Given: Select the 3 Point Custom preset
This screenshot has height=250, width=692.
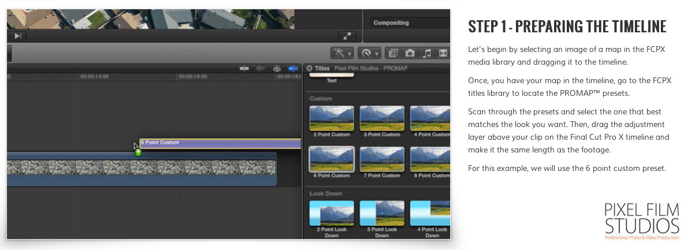Looking at the screenshot, I should (x=381, y=118).
